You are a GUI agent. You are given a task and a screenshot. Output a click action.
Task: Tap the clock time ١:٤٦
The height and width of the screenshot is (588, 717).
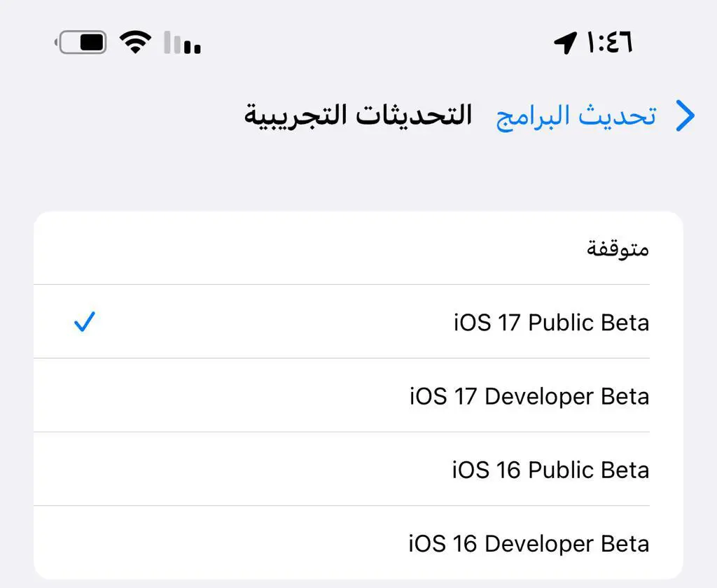pyautogui.click(x=610, y=43)
